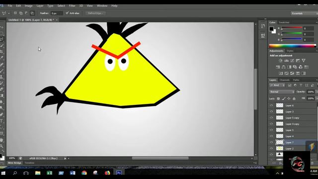Add a Threshold adjustment
The image size is (318, 179).
[292, 74]
